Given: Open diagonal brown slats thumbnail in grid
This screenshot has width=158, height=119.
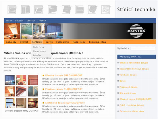Looking at the screenshot, I should [21, 92].
